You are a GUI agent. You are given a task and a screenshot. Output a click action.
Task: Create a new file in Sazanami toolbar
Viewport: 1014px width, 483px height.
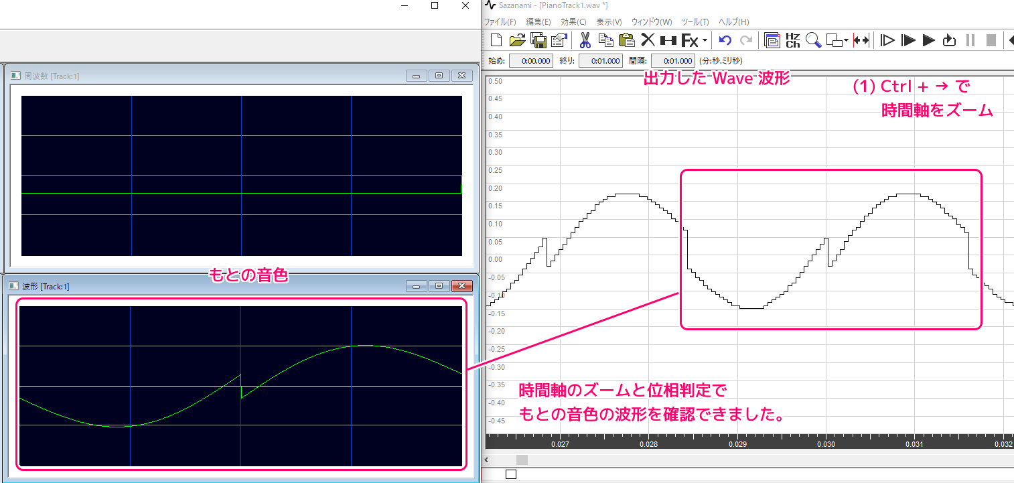tap(496, 40)
